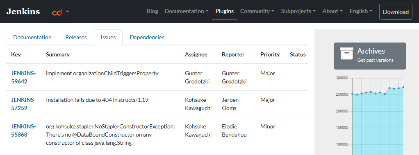Open the CD Foundation logo dropdown
419x155 pixels.
(61, 12)
